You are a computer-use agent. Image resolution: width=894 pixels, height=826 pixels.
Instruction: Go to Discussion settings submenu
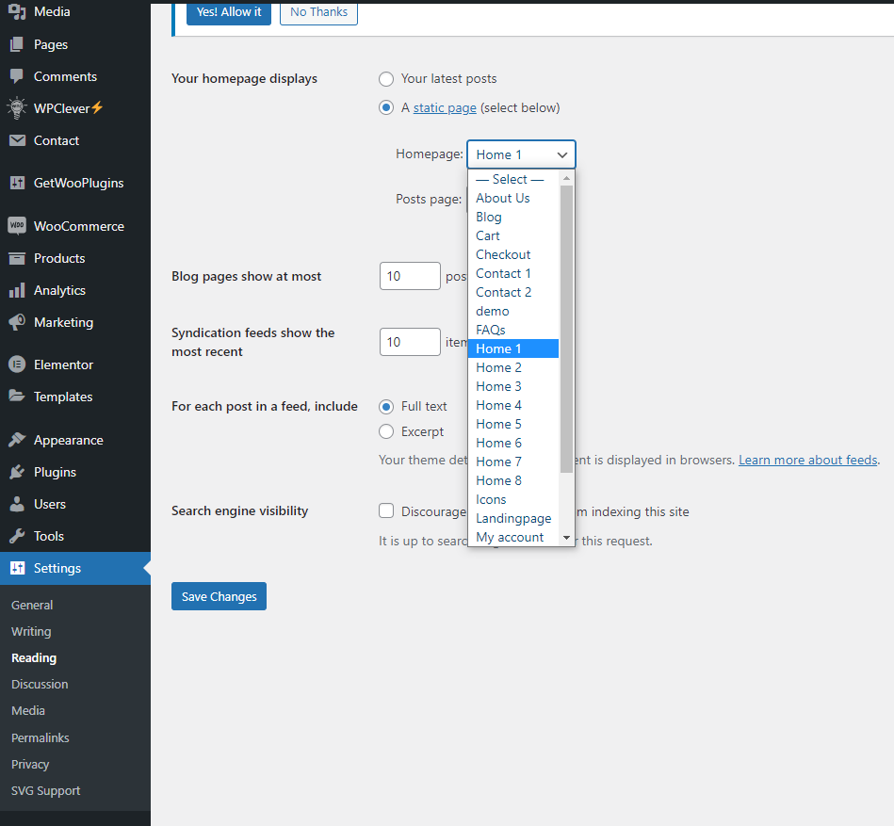(40, 684)
